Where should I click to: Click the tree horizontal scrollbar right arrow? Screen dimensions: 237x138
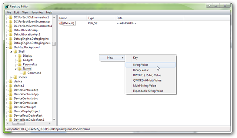pos(50,123)
